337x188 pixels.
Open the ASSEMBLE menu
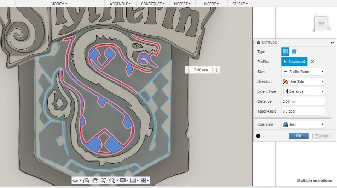coord(120,4)
